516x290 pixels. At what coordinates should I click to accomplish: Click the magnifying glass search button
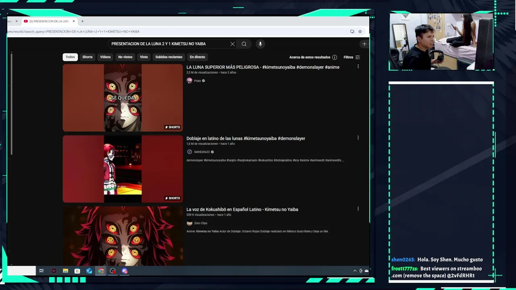pos(244,44)
